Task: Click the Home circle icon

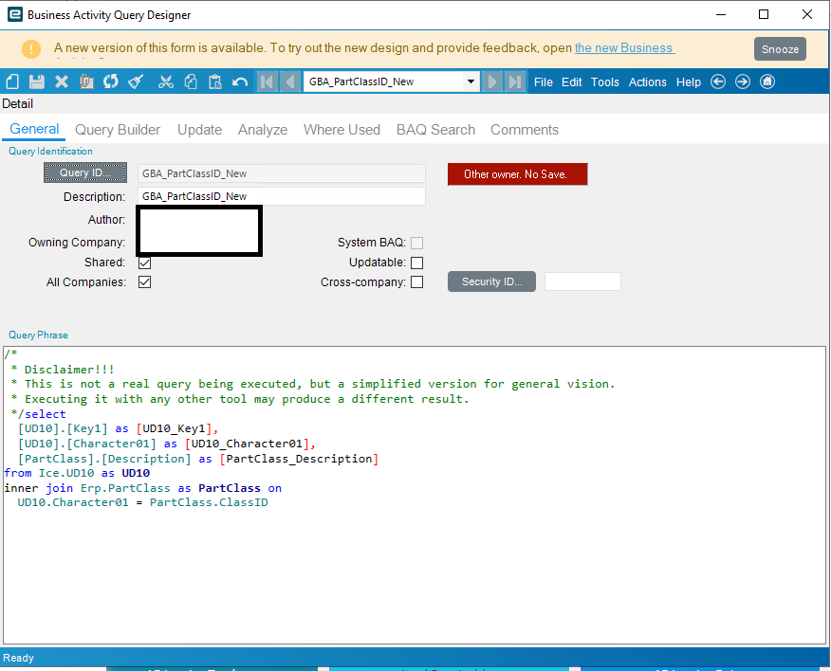Action: coord(767,82)
